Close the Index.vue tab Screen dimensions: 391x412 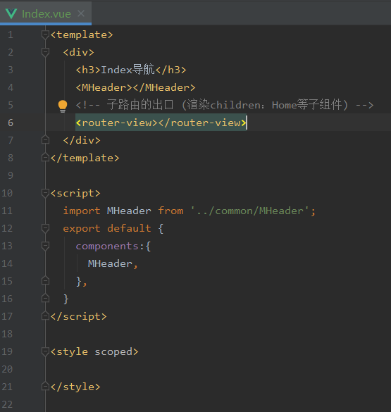pyautogui.click(x=81, y=13)
